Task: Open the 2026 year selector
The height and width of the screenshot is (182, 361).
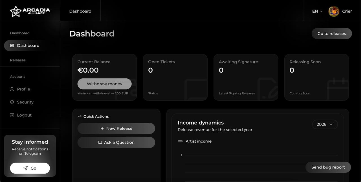Action: (325, 124)
